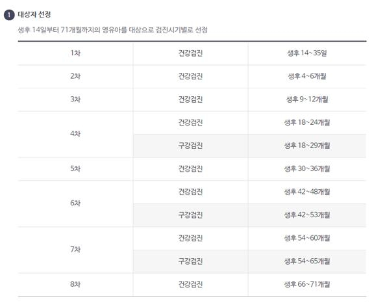374x303 pixels.
Task: Click 생후 66~71개월 cell in 8차 row
Action: pyautogui.click(x=307, y=284)
